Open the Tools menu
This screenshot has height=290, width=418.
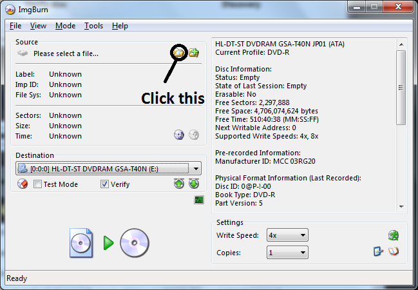tap(93, 26)
